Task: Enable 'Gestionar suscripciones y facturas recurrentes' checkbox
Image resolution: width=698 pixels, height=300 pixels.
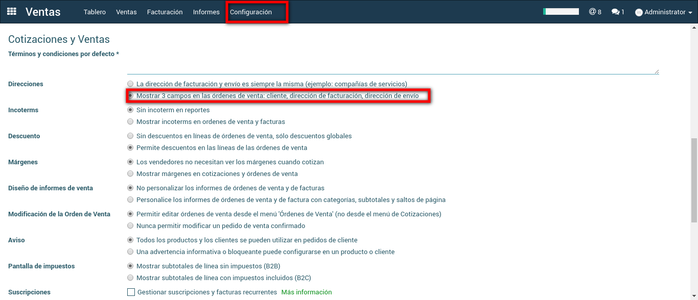Action: [131, 292]
